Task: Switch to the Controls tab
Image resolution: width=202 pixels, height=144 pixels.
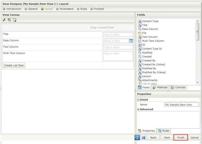Action: (x=178, y=88)
